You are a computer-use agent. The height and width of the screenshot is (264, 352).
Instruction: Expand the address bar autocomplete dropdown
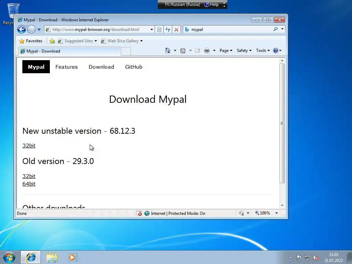pos(152,30)
